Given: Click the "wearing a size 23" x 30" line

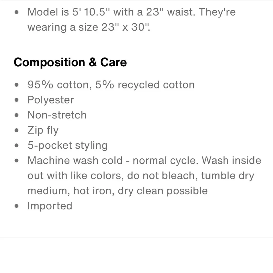Looking at the screenshot, I should pos(89,27).
